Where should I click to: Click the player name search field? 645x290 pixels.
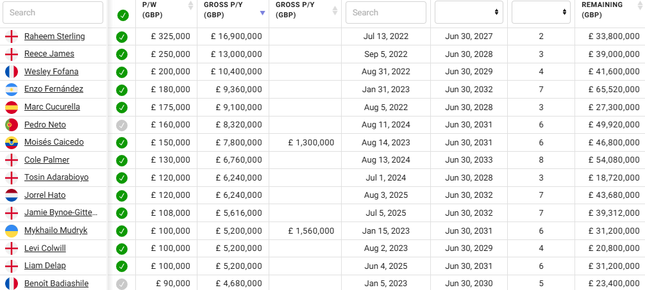(x=53, y=12)
